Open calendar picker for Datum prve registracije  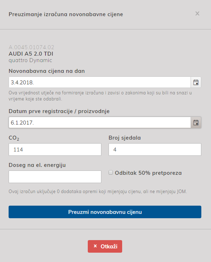coord(196,122)
